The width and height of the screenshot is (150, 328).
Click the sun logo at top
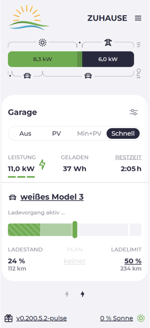[29, 18]
